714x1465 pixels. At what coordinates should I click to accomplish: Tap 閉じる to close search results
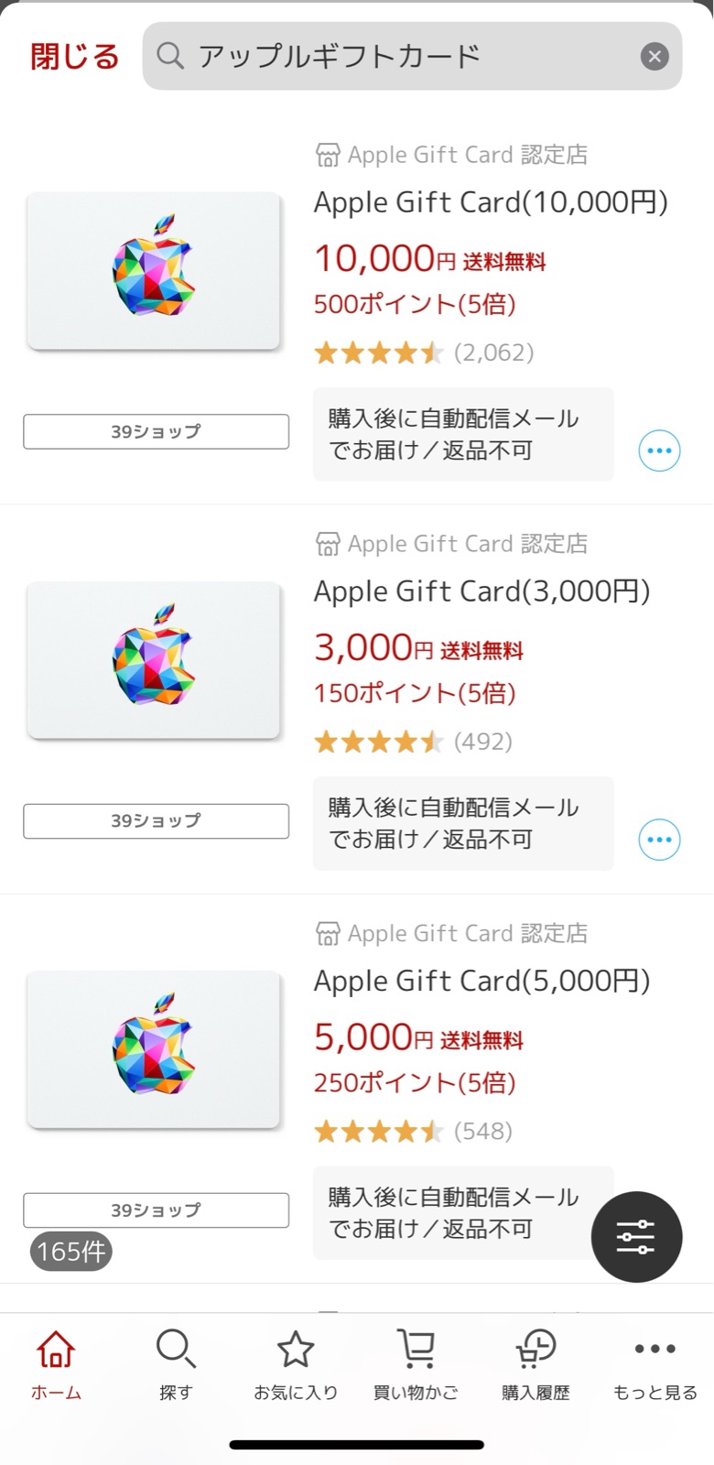[x=75, y=57]
